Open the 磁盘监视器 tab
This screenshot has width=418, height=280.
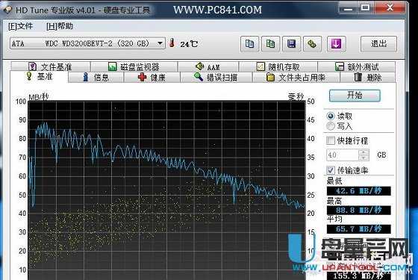click(x=134, y=66)
